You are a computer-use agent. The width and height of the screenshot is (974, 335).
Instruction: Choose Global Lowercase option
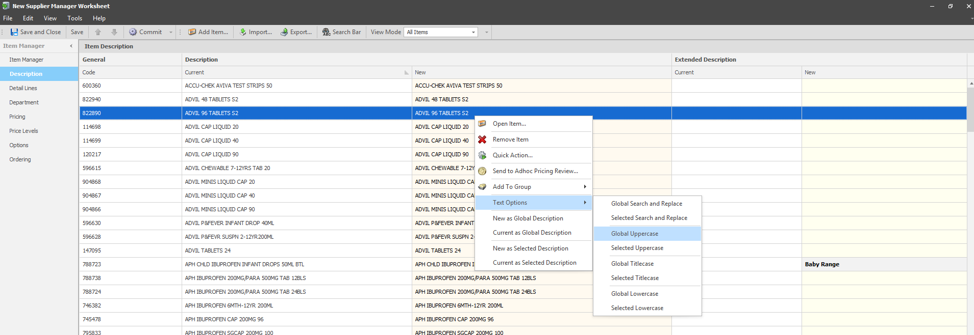pos(647,294)
